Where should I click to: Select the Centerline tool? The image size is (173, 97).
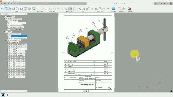click(x=47, y=9)
